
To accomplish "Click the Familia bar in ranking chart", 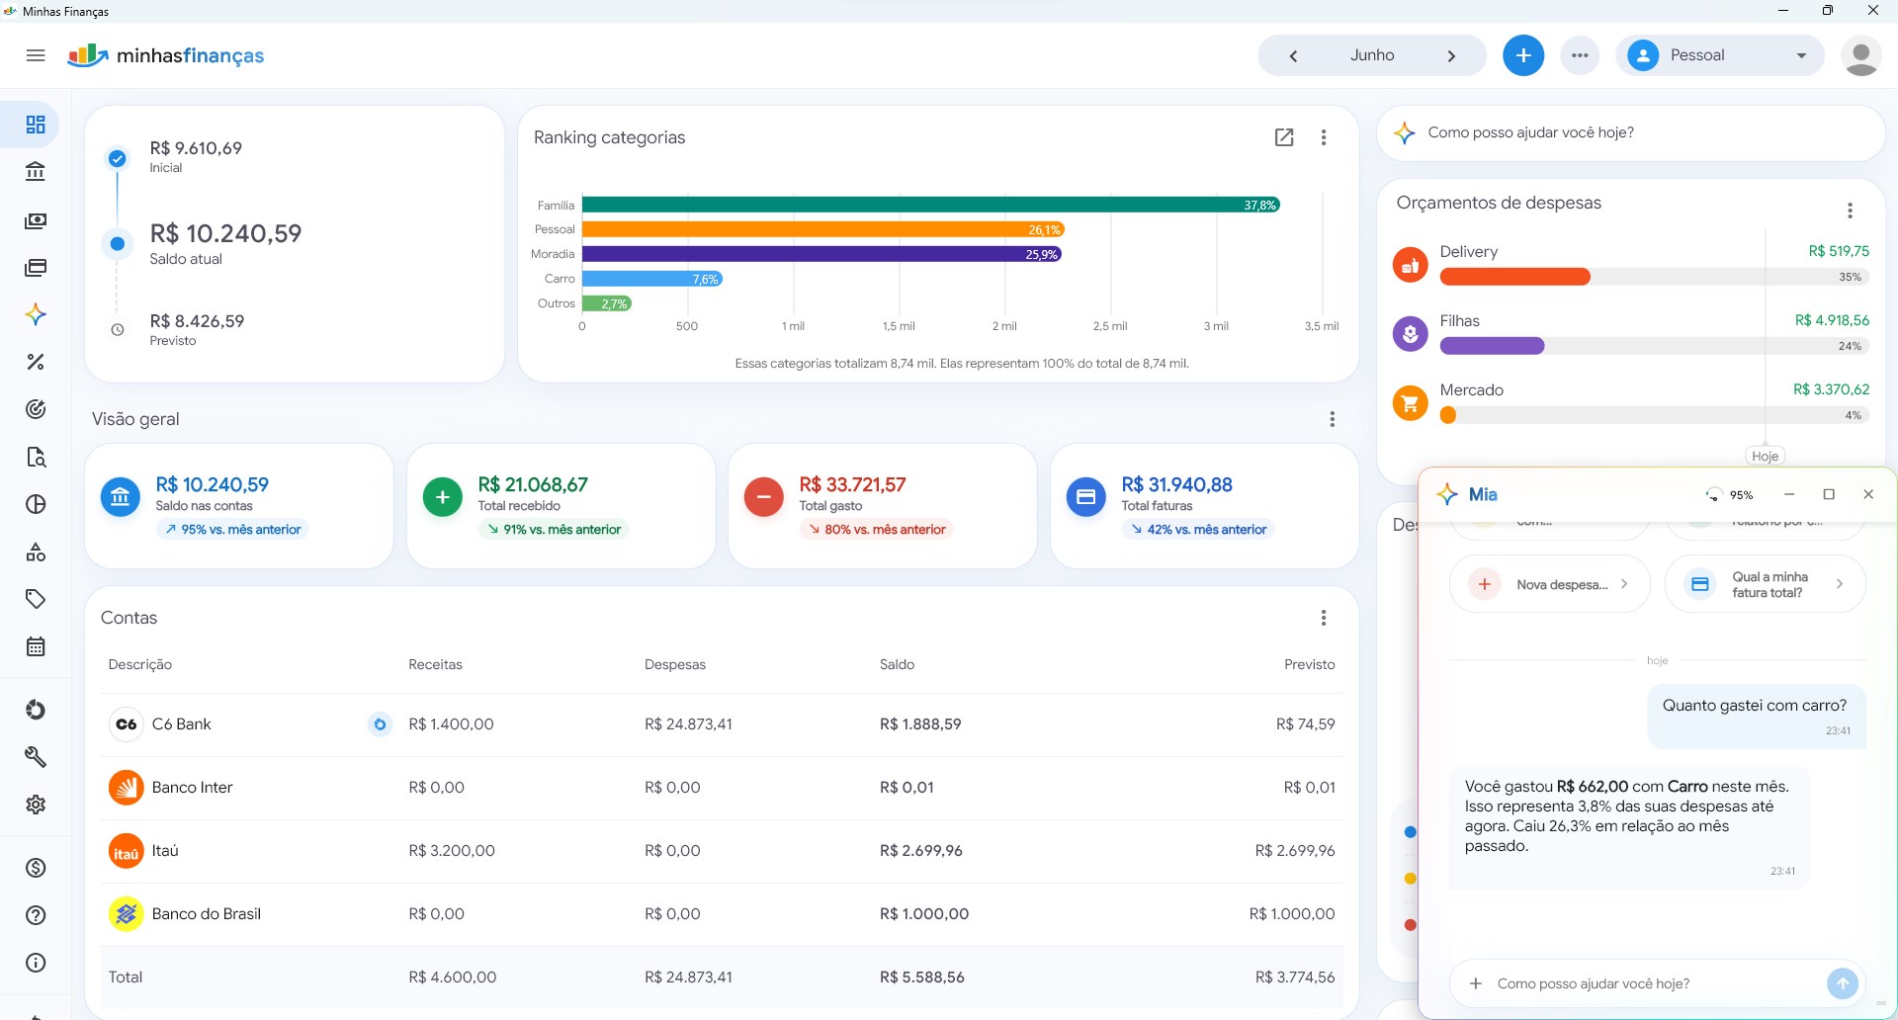I will pyautogui.click(x=931, y=205).
